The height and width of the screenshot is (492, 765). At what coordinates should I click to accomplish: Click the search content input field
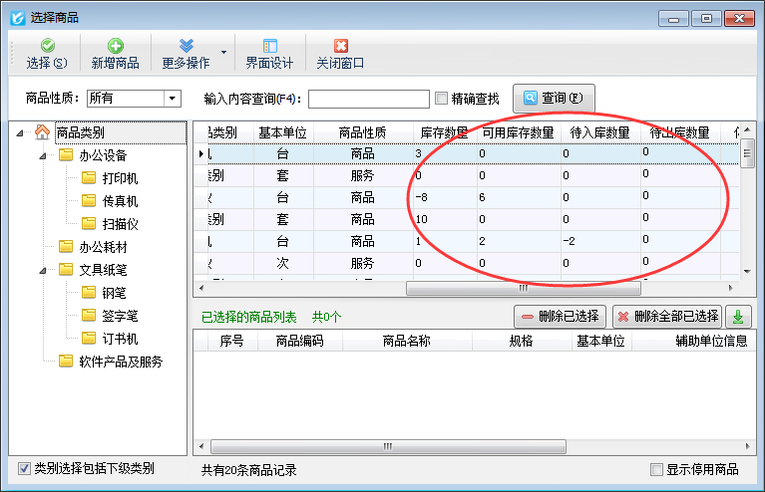point(368,99)
